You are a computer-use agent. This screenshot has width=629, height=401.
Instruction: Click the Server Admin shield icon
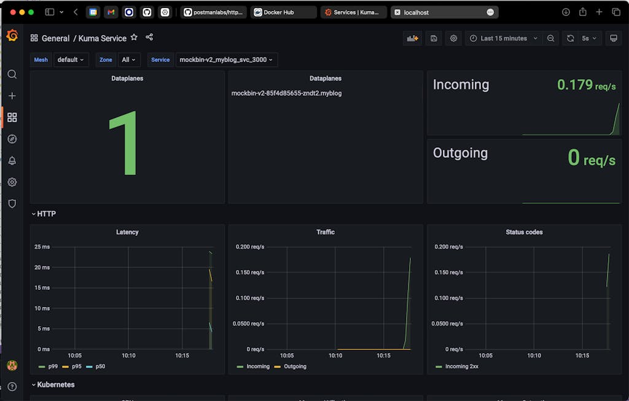tap(12, 203)
